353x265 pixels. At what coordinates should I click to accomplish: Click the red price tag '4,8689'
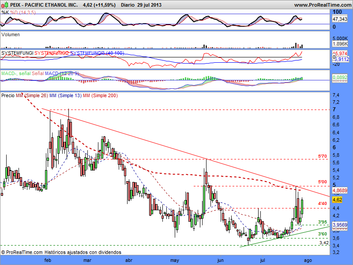point(340,191)
